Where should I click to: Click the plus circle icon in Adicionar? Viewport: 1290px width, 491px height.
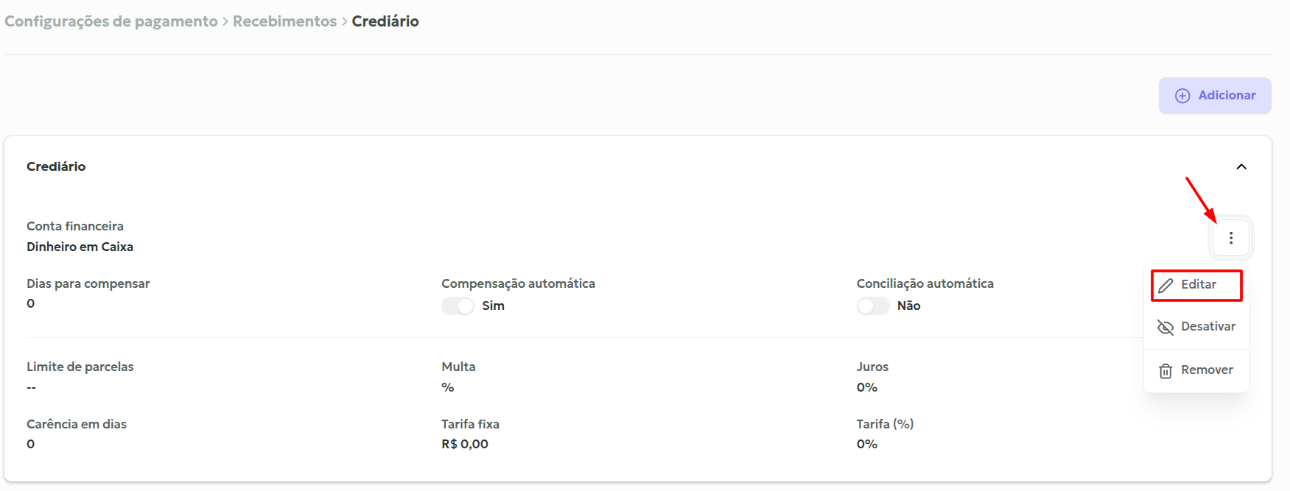pos(1182,96)
